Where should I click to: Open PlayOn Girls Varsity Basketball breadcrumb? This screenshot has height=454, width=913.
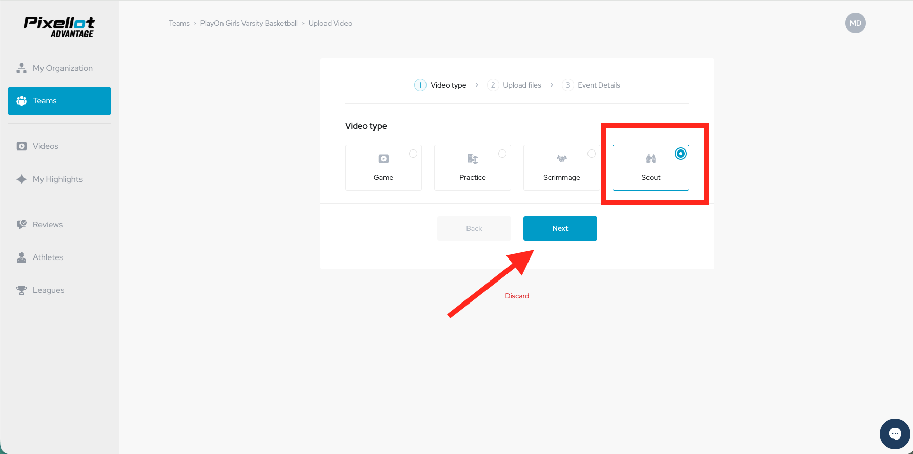249,23
